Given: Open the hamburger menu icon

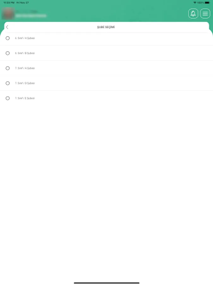Looking at the screenshot, I should (205, 14).
